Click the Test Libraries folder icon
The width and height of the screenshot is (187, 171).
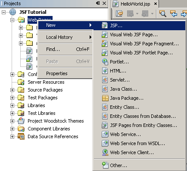click(21, 113)
